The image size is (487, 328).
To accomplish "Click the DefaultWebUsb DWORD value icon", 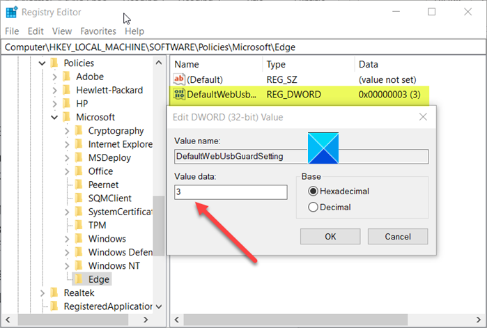I will pos(179,94).
